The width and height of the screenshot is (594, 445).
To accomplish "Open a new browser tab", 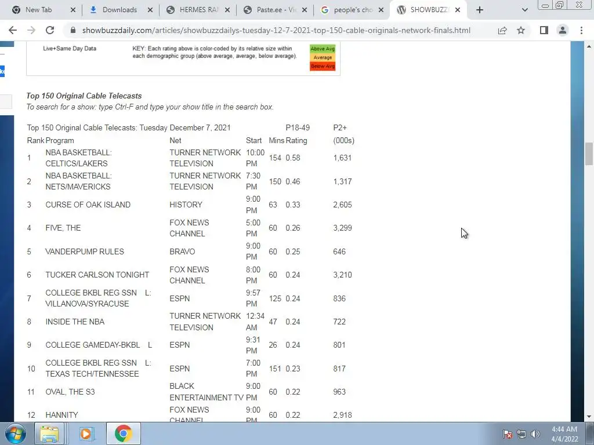I will [480, 10].
